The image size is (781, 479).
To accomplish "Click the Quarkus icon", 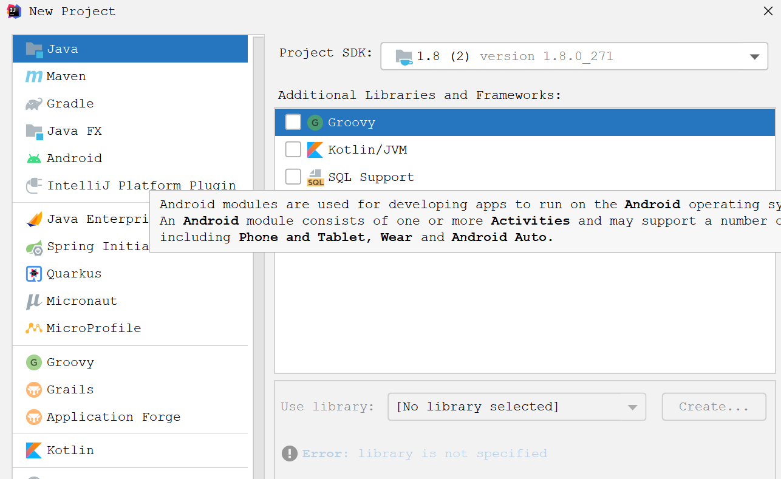I will 34,274.
